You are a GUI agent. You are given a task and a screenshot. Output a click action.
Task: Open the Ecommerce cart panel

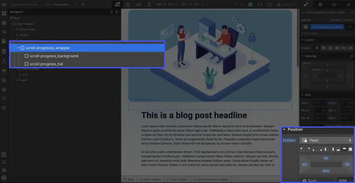tap(4, 71)
